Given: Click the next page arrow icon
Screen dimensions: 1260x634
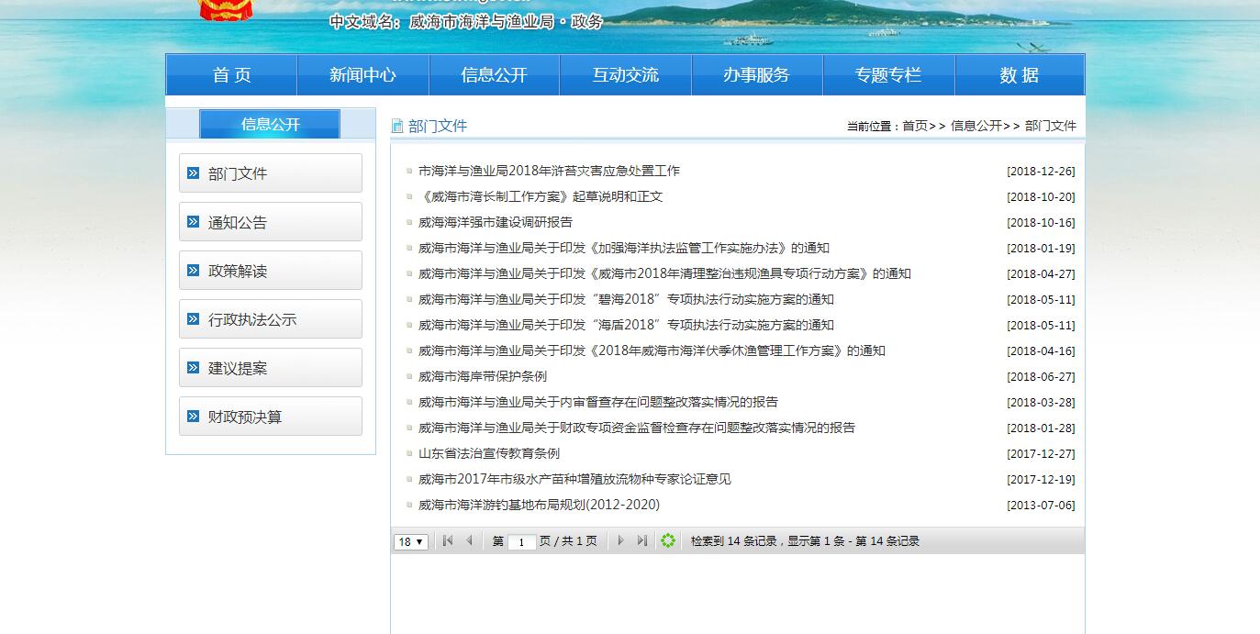Looking at the screenshot, I should coord(620,541).
